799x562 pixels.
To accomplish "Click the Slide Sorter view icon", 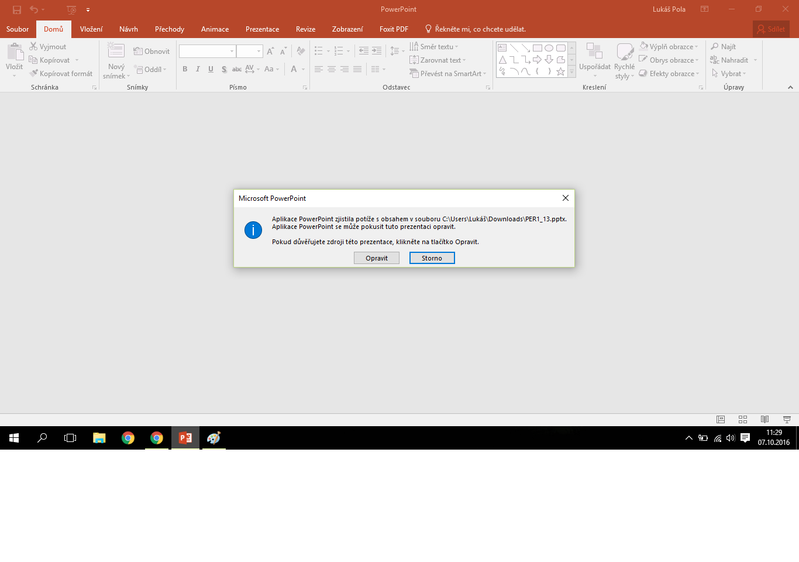I will click(743, 420).
